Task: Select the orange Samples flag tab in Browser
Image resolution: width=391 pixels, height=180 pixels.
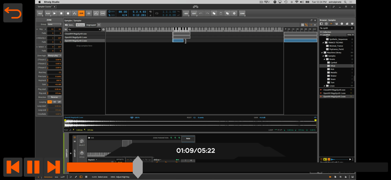Action: click(332, 24)
